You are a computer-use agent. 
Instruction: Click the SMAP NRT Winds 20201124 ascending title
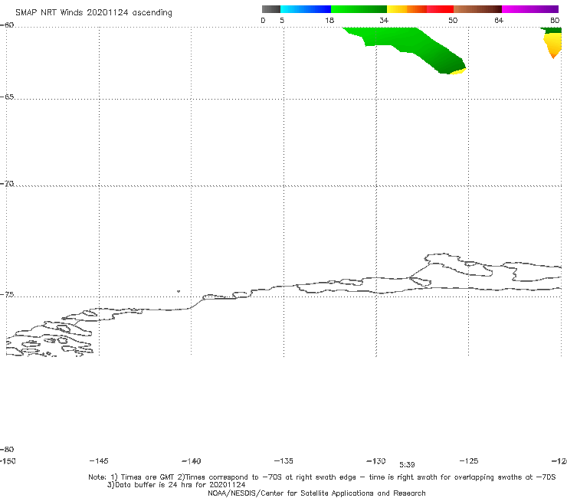(93, 13)
